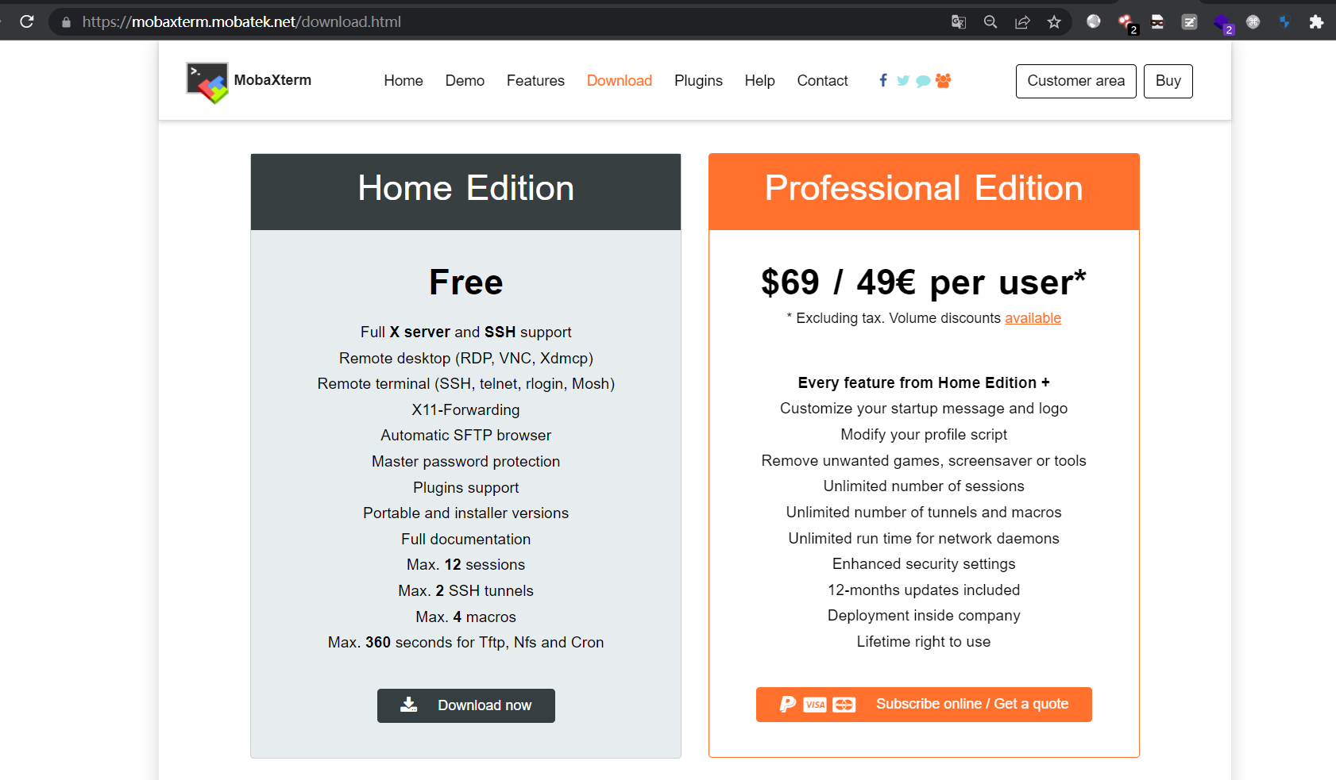Click the Buy button
Screen dimensions: 1336x780
(x=1168, y=81)
